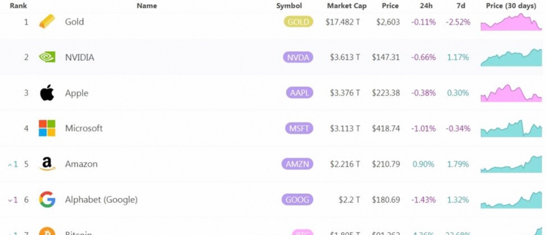
Task: Click Gold 7d change -2.52%
Action: pyautogui.click(x=458, y=22)
